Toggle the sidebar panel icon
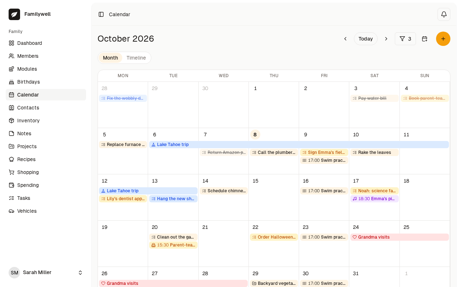This screenshot has width=459, height=287. click(101, 14)
